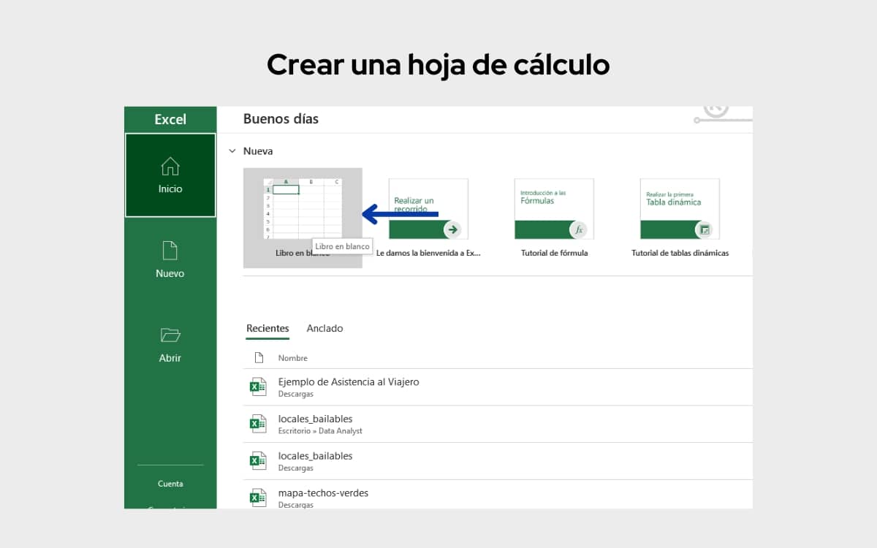Click the Excel workbook icon beside locales_bailables in Descargas
This screenshot has width=877, height=548.
pos(257,460)
